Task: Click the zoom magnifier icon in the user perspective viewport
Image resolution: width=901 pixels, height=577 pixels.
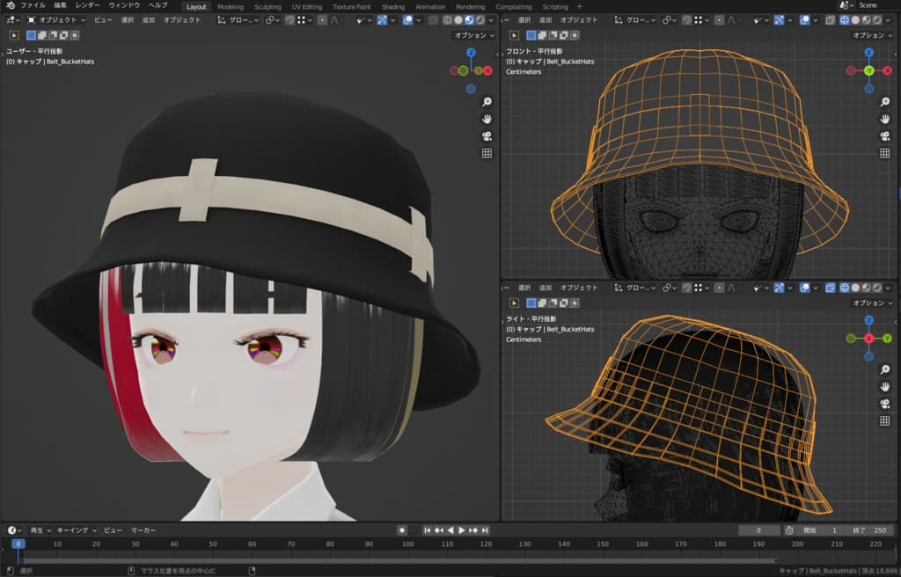Action: (x=487, y=102)
